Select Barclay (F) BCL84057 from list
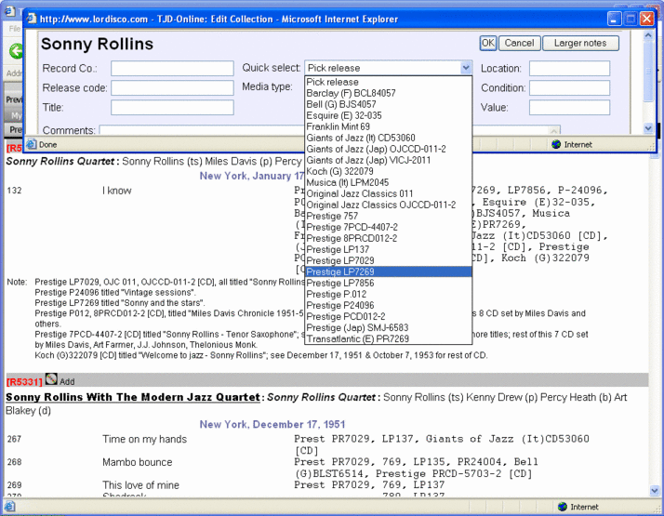The height and width of the screenshot is (516, 664). click(389, 93)
